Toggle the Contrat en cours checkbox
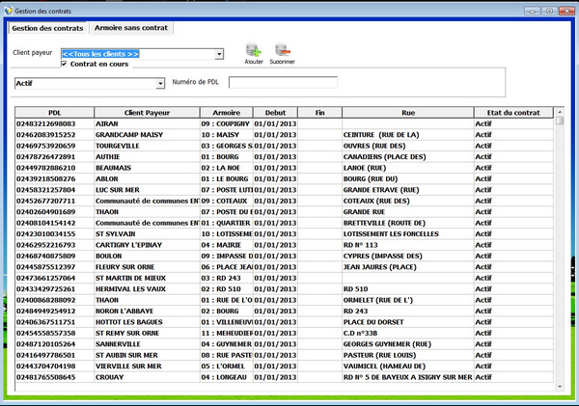The width and height of the screenshot is (579, 406). (x=64, y=64)
